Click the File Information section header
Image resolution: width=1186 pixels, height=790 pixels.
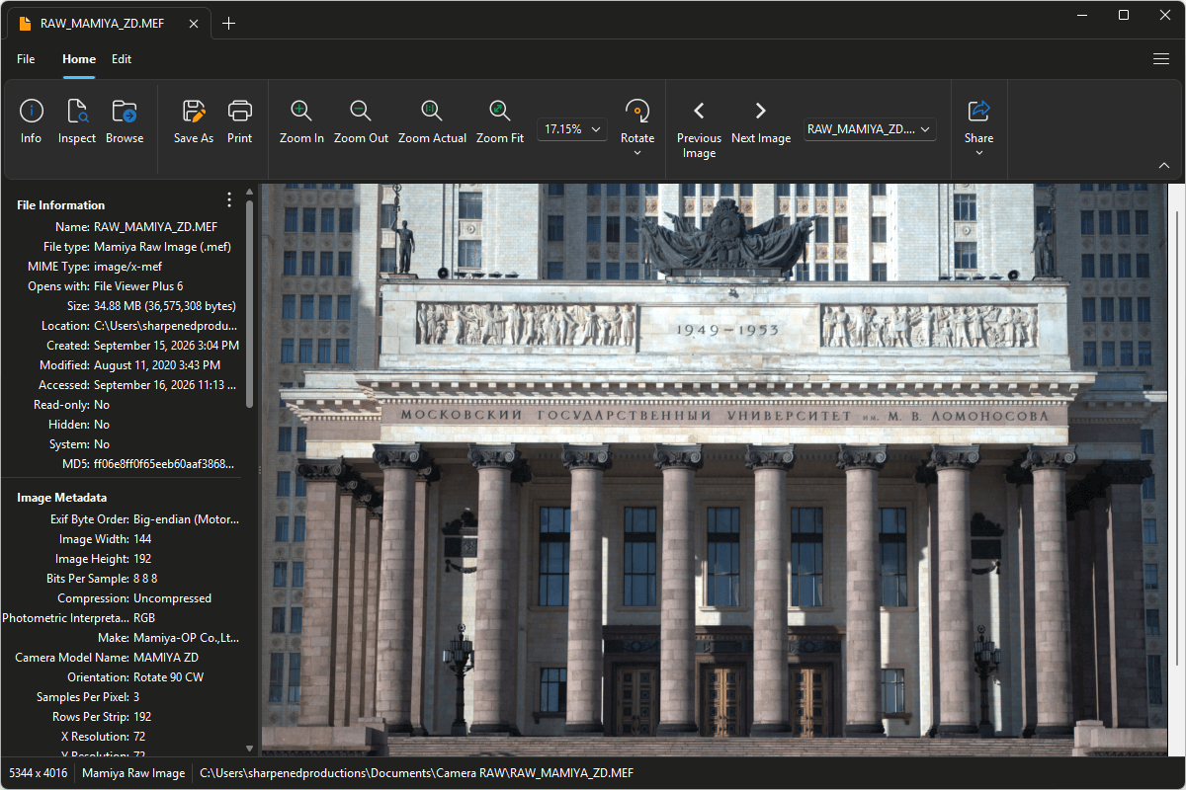point(61,205)
